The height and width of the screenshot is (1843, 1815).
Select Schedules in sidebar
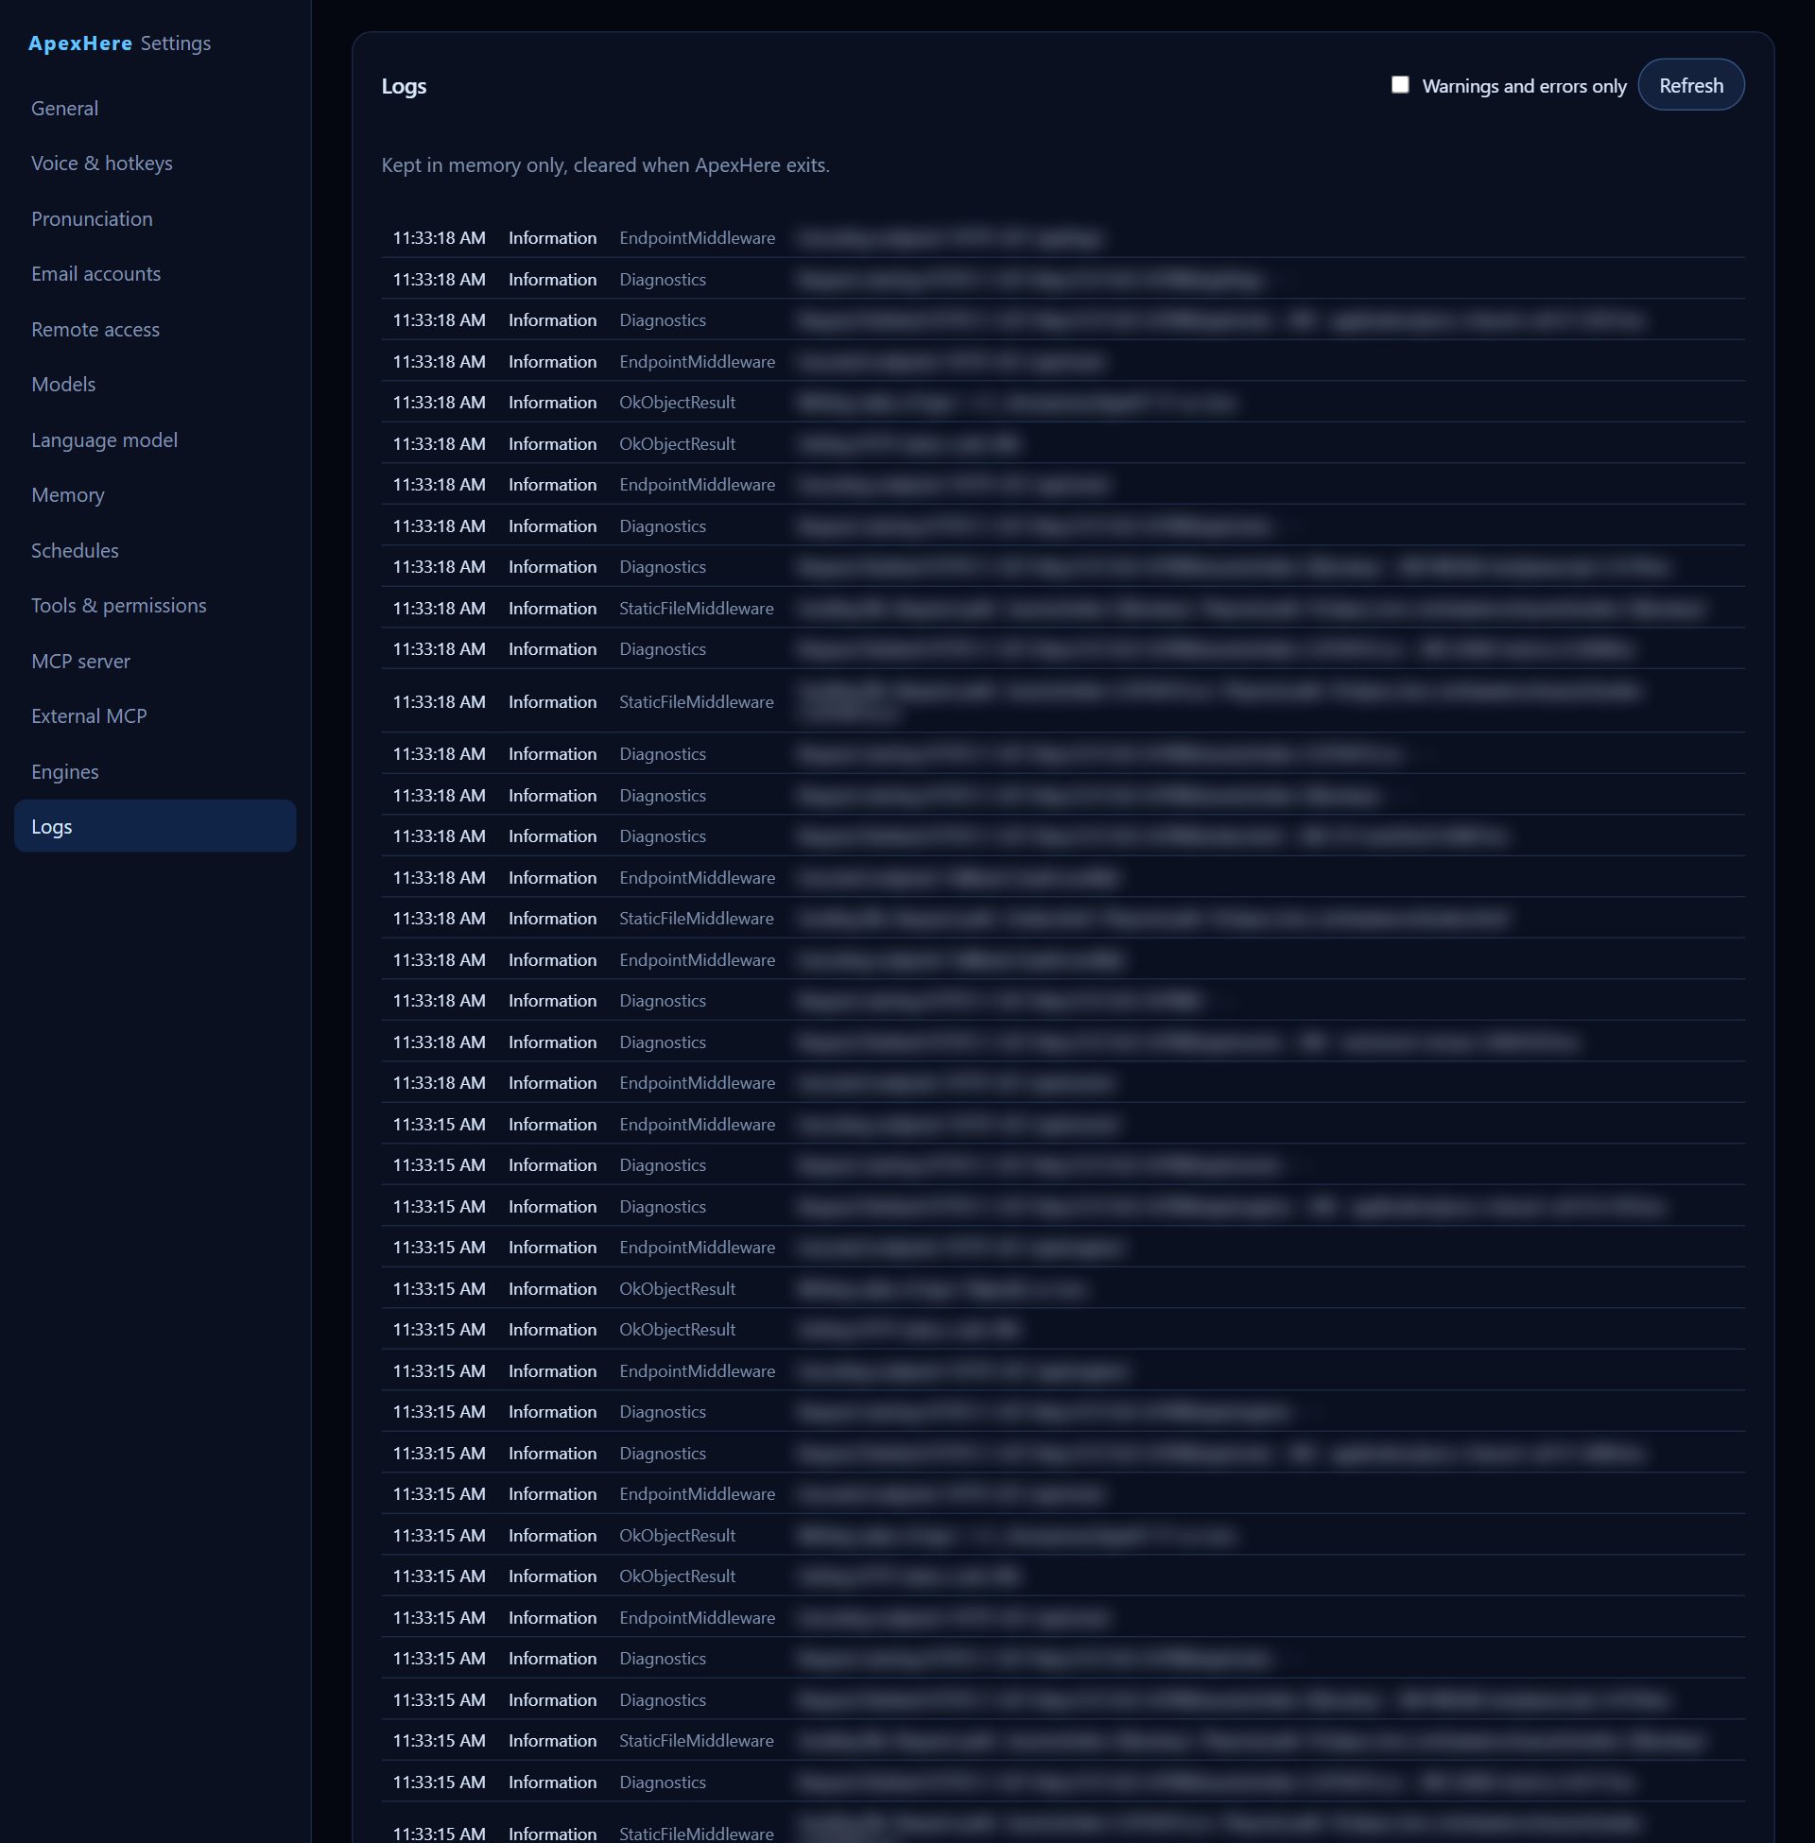[154, 550]
